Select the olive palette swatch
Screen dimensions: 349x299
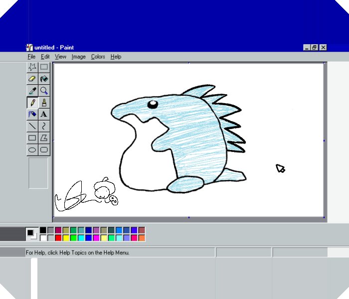tap(66, 230)
